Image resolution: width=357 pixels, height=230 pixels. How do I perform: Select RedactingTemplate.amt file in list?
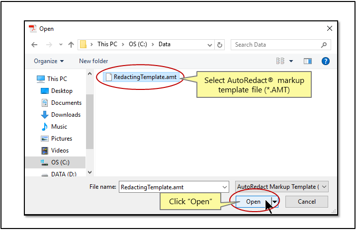point(141,77)
